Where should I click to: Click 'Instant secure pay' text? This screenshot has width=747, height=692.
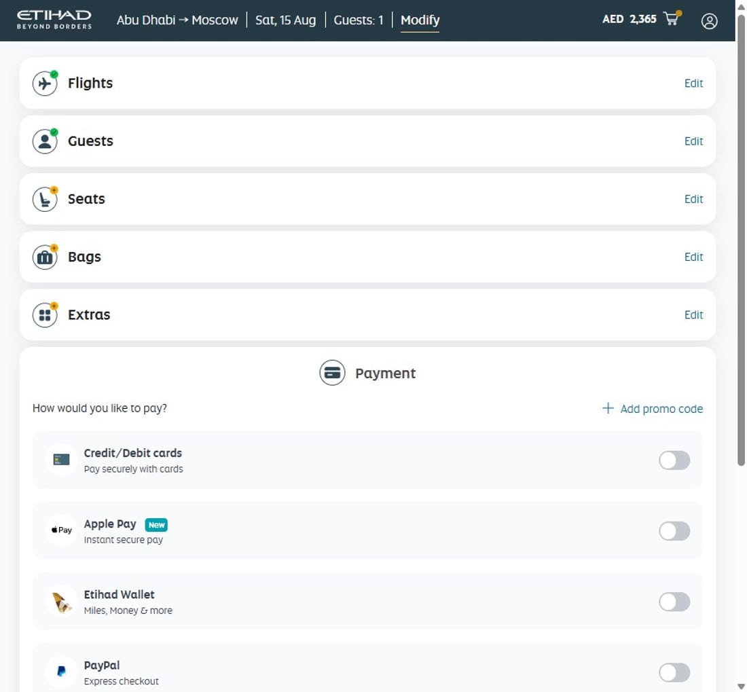click(x=124, y=540)
